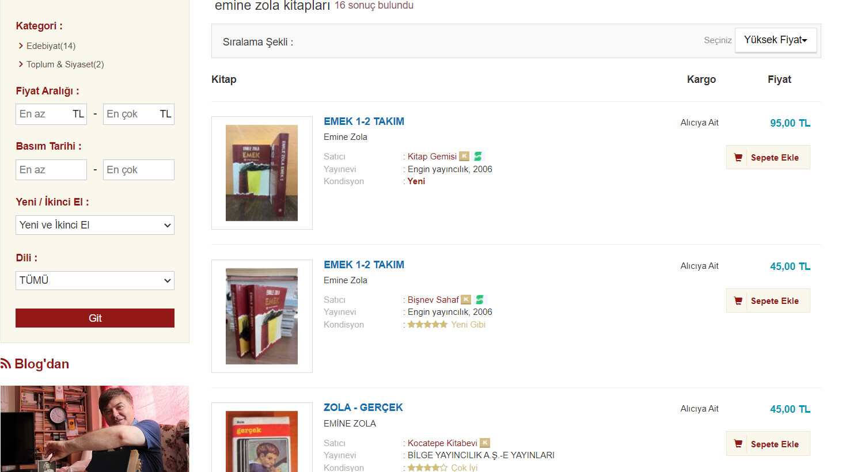Click the gold K badge beside Kocatepe Kitabevi
The height and width of the screenshot is (472, 846).
(x=485, y=443)
